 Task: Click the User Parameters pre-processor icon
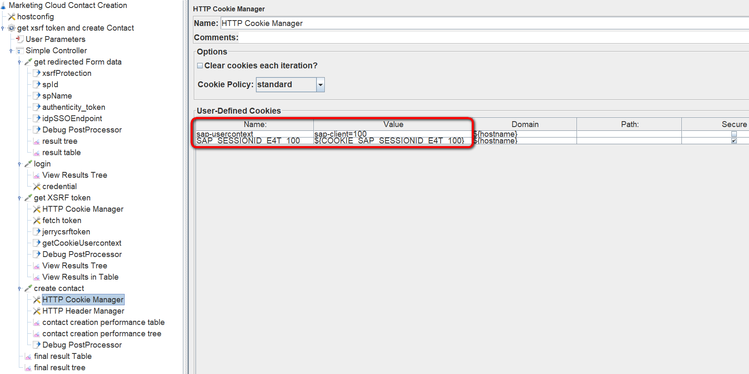20,39
